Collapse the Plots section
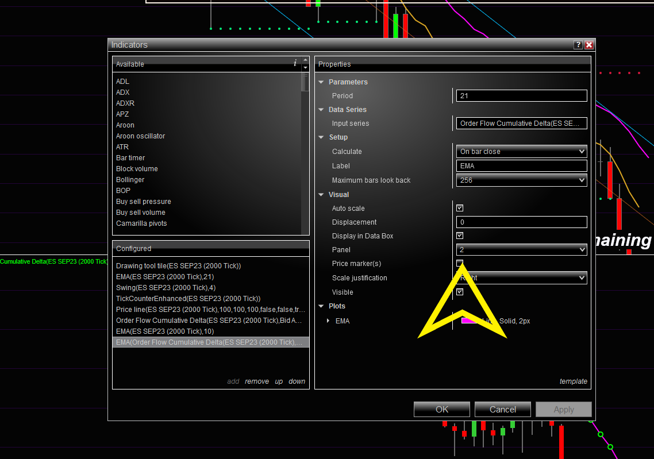 click(321, 306)
